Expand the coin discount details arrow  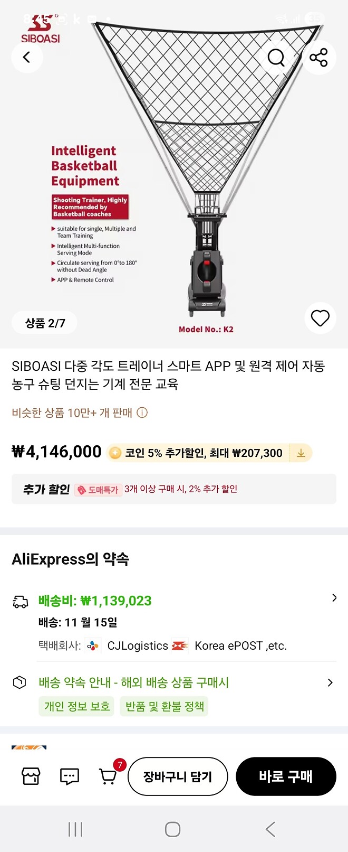click(301, 452)
